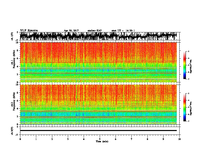Click the "start UT = 14:30:1" text
This screenshot has width=202, height=156.
point(123,31)
